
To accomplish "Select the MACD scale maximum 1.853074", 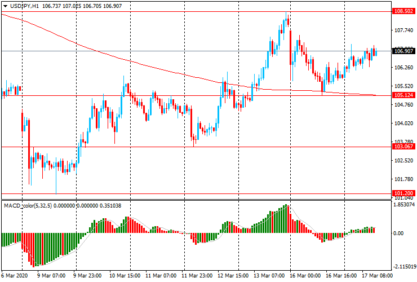I will 404,205.
